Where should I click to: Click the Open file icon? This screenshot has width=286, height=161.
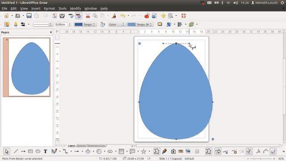[x=17, y=16]
